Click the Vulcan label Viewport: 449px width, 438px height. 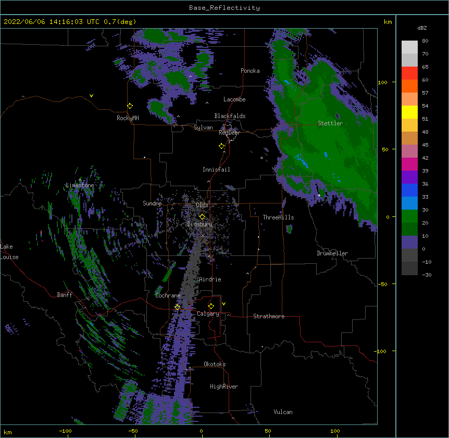[x=283, y=412]
